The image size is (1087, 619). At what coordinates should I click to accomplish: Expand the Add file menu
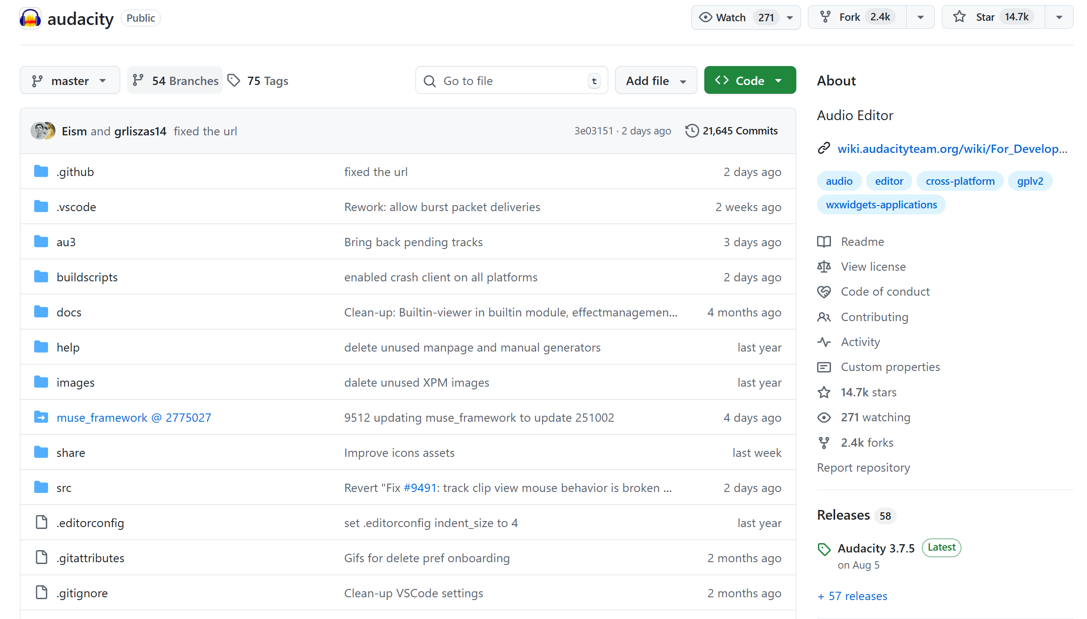tap(655, 80)
